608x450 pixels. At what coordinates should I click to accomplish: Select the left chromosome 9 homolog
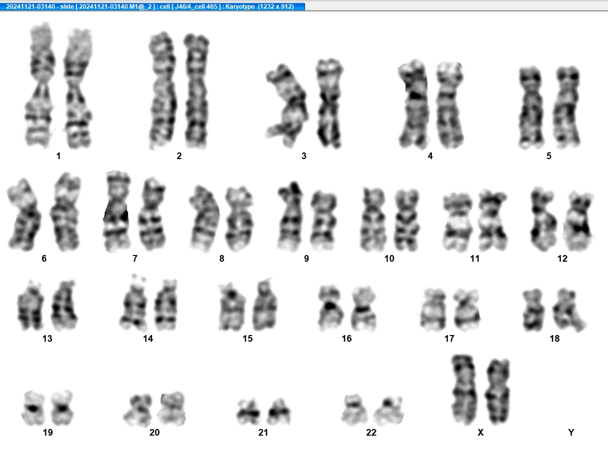pos(291,217)
